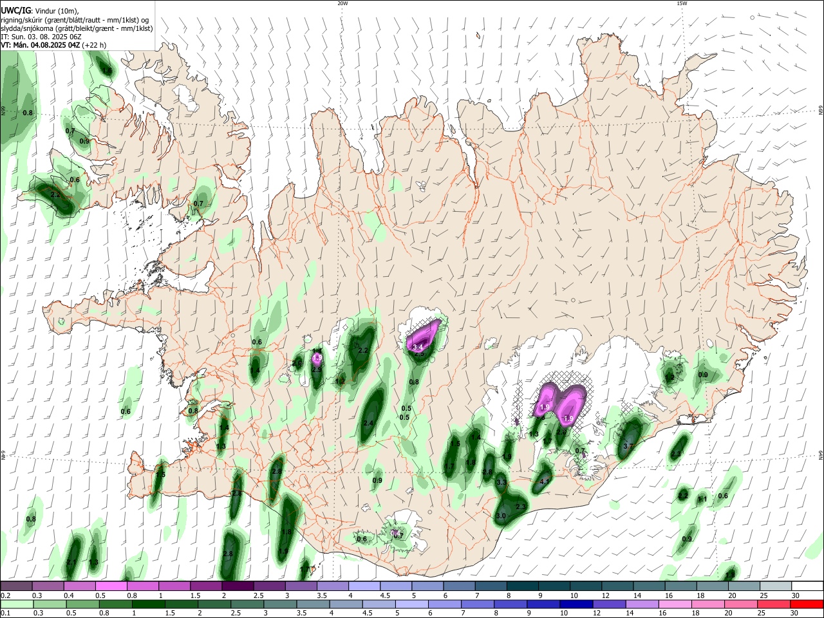Click the '4.1' precipitation value
Viewport: 824px width, 618px height.
(x=545, y=482)
